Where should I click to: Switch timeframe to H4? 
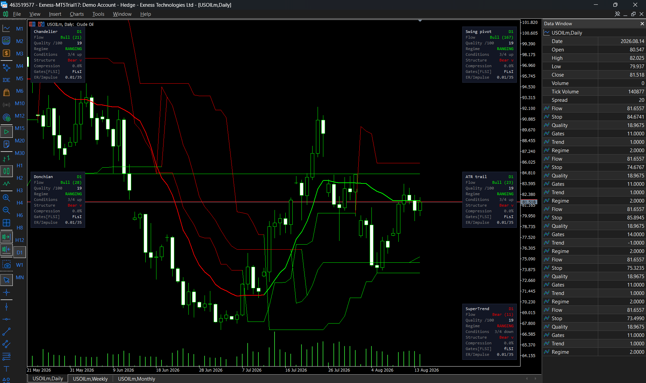click(x=20, y=203)
